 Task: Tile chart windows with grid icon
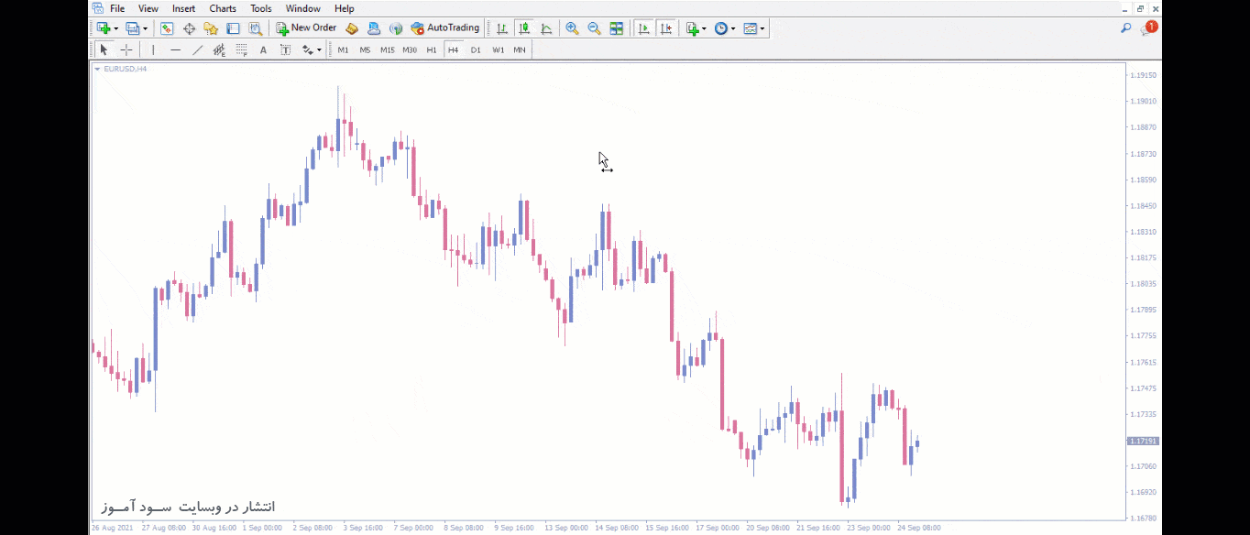617,28
